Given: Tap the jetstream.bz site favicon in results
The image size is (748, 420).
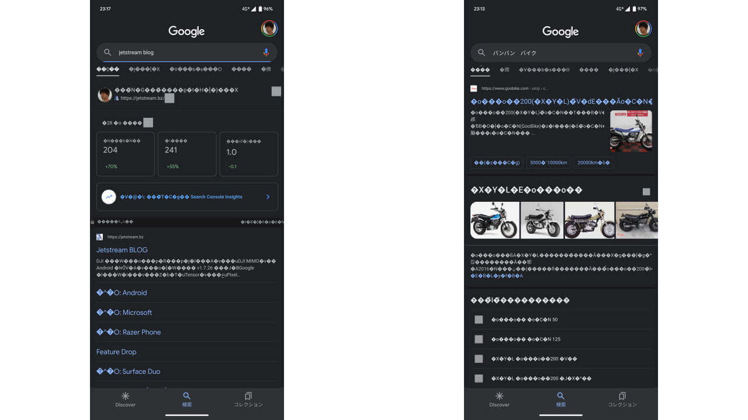Looking at the screenshot, I should pos(99,236).
